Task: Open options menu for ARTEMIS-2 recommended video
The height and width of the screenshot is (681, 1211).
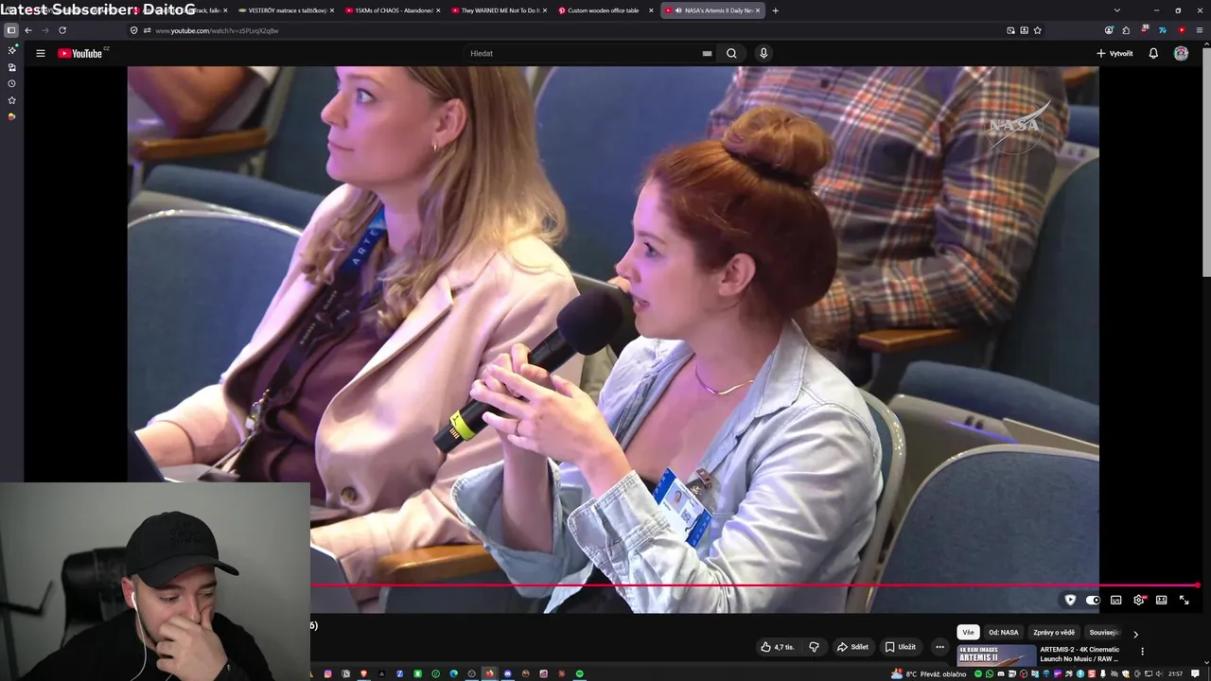Action: [x=1142, y=651]
